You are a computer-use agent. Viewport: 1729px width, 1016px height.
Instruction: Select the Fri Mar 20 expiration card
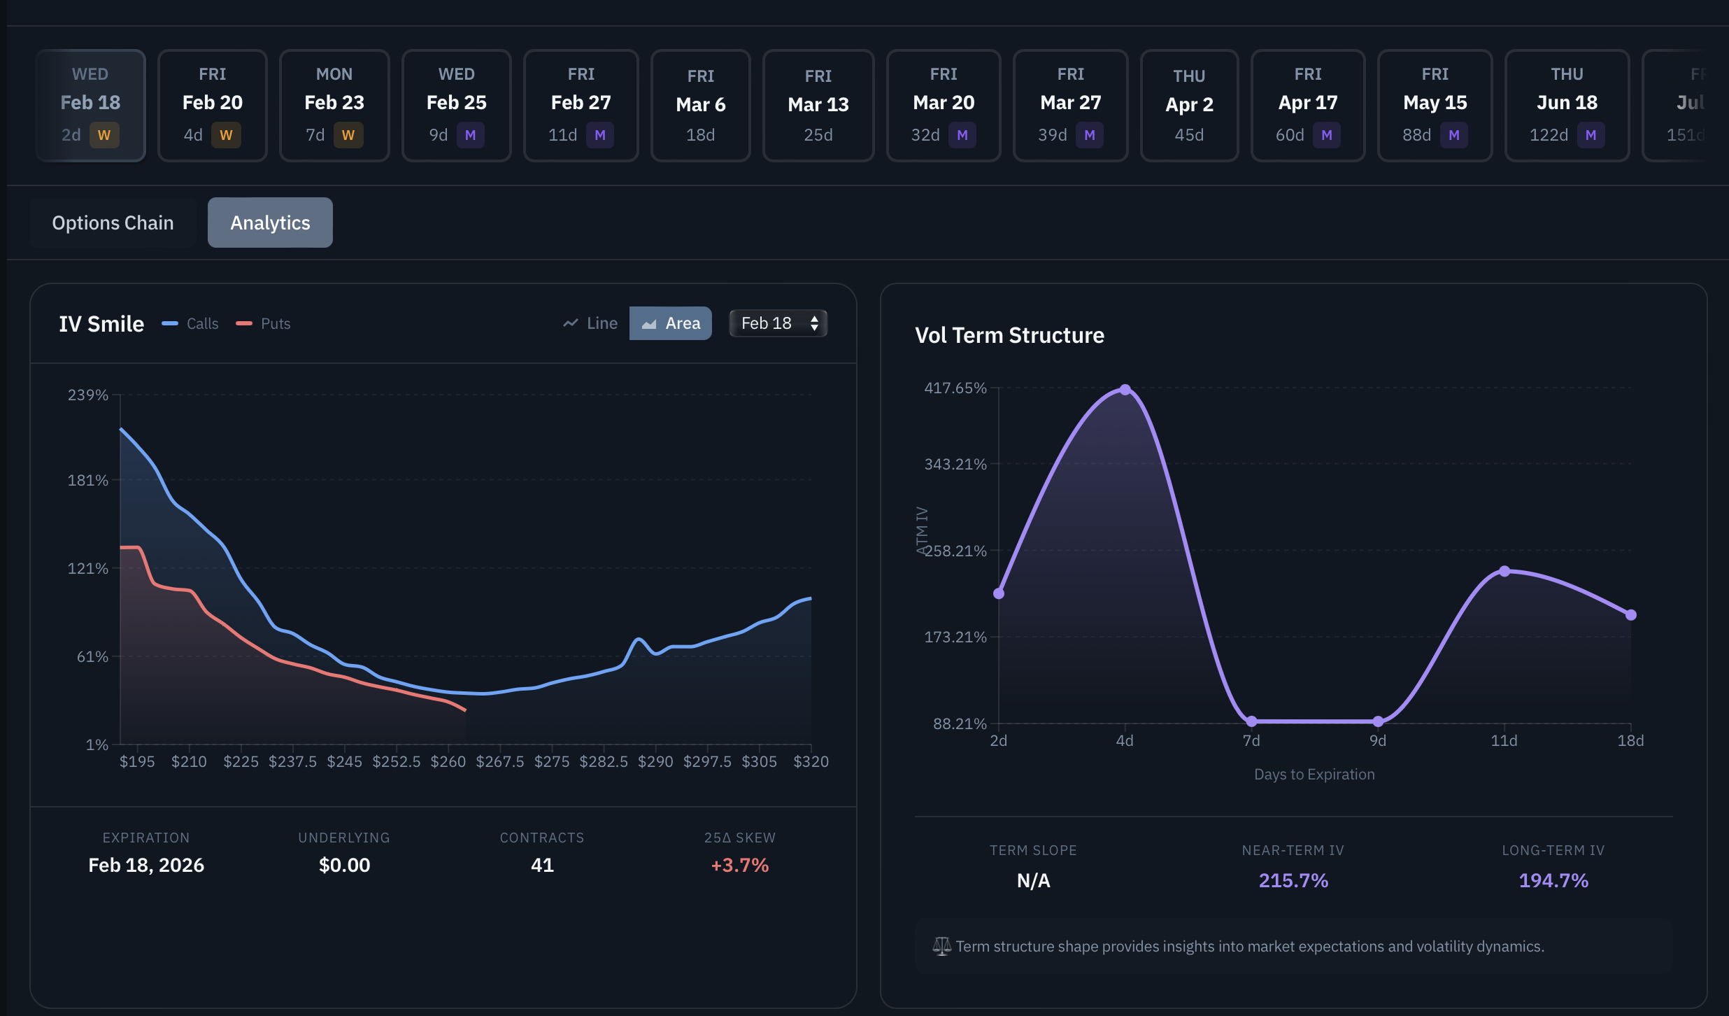[x=943, y=105]
